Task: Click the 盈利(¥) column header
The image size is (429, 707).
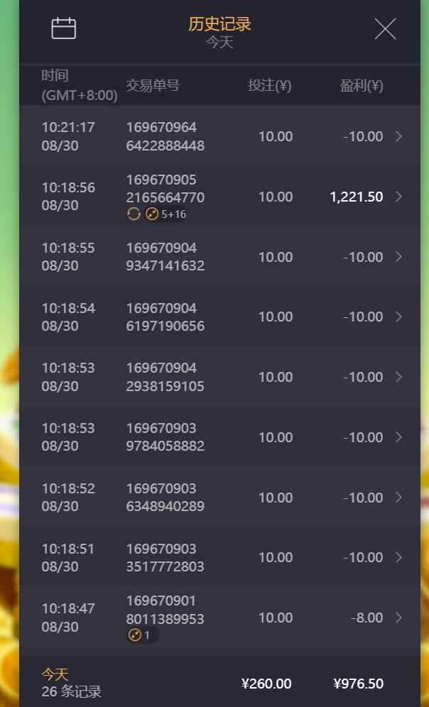Action: coord(361,86)
